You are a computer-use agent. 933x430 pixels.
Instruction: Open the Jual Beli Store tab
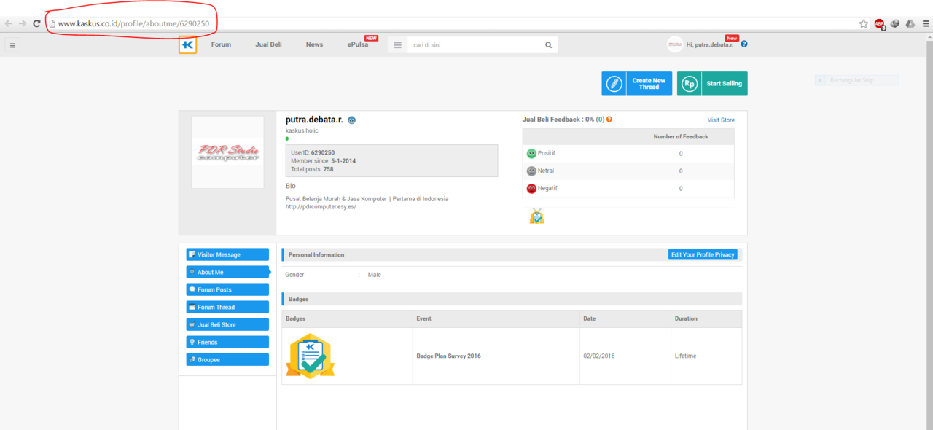point(227,324)
